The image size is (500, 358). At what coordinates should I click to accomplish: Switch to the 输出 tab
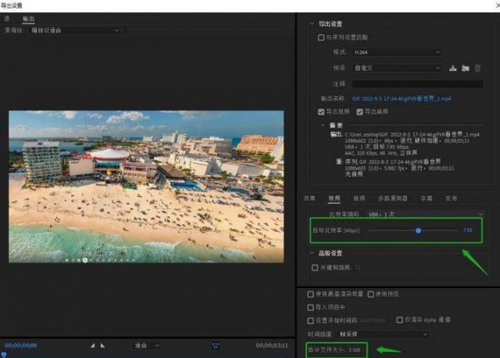[28, 18]
